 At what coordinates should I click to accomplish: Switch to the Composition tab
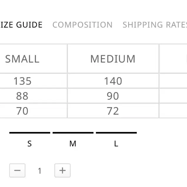pyautogui.click(x=82, y=25)
